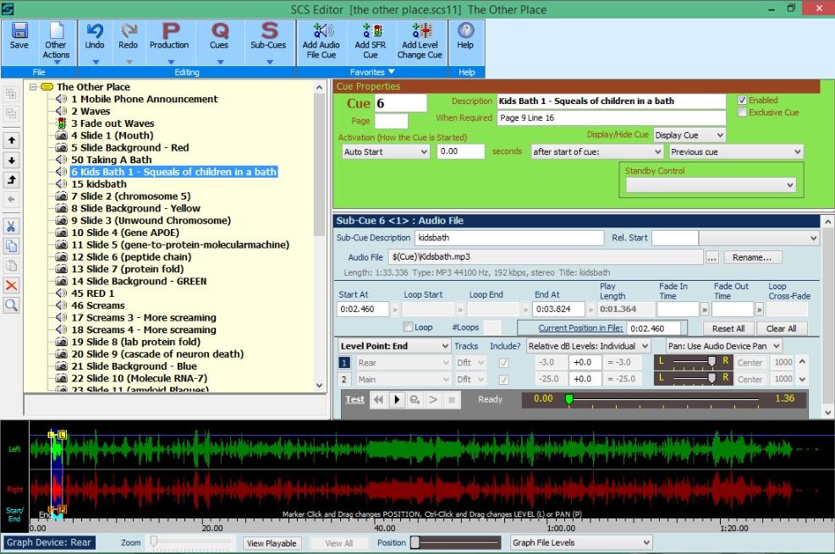This screenshot has height=554, width=835.
Task: Click the Undo arrow icon
Action: (95, 31)
